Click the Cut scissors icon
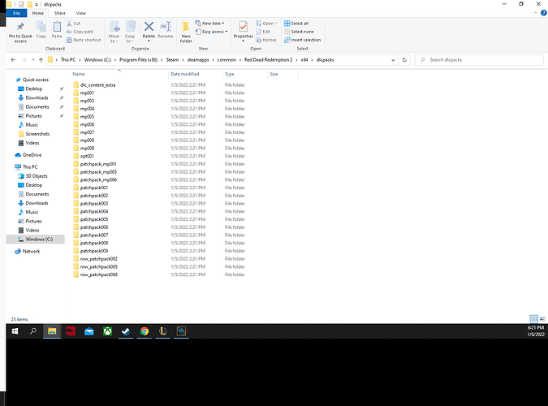 [69, 23]
